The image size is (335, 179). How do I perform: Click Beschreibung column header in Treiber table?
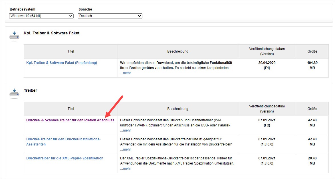click(177, 109)
